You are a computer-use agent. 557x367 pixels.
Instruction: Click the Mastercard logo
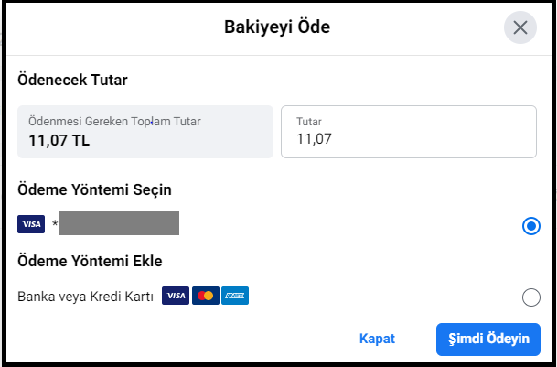click(205, 296)
